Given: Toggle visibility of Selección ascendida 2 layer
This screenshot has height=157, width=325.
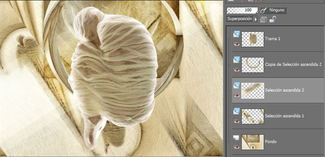Looking at the screenshot, I should point(236,96).
